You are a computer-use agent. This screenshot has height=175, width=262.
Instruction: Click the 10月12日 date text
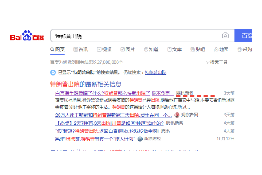point(226,139)
